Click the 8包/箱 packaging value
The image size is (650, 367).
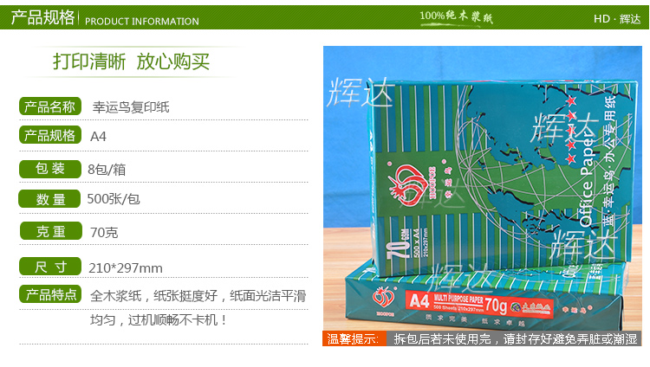(107, 170)
